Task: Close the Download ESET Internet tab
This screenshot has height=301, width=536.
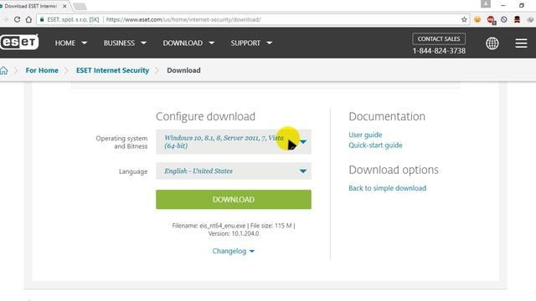Action: (64, 6)
